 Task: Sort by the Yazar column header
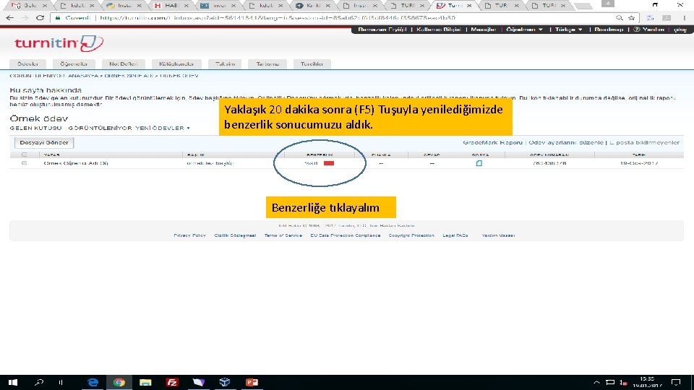(x=51, y=155)
